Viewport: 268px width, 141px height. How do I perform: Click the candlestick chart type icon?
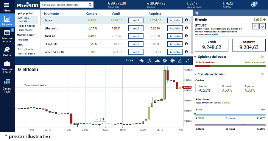[x=141, y=60]
